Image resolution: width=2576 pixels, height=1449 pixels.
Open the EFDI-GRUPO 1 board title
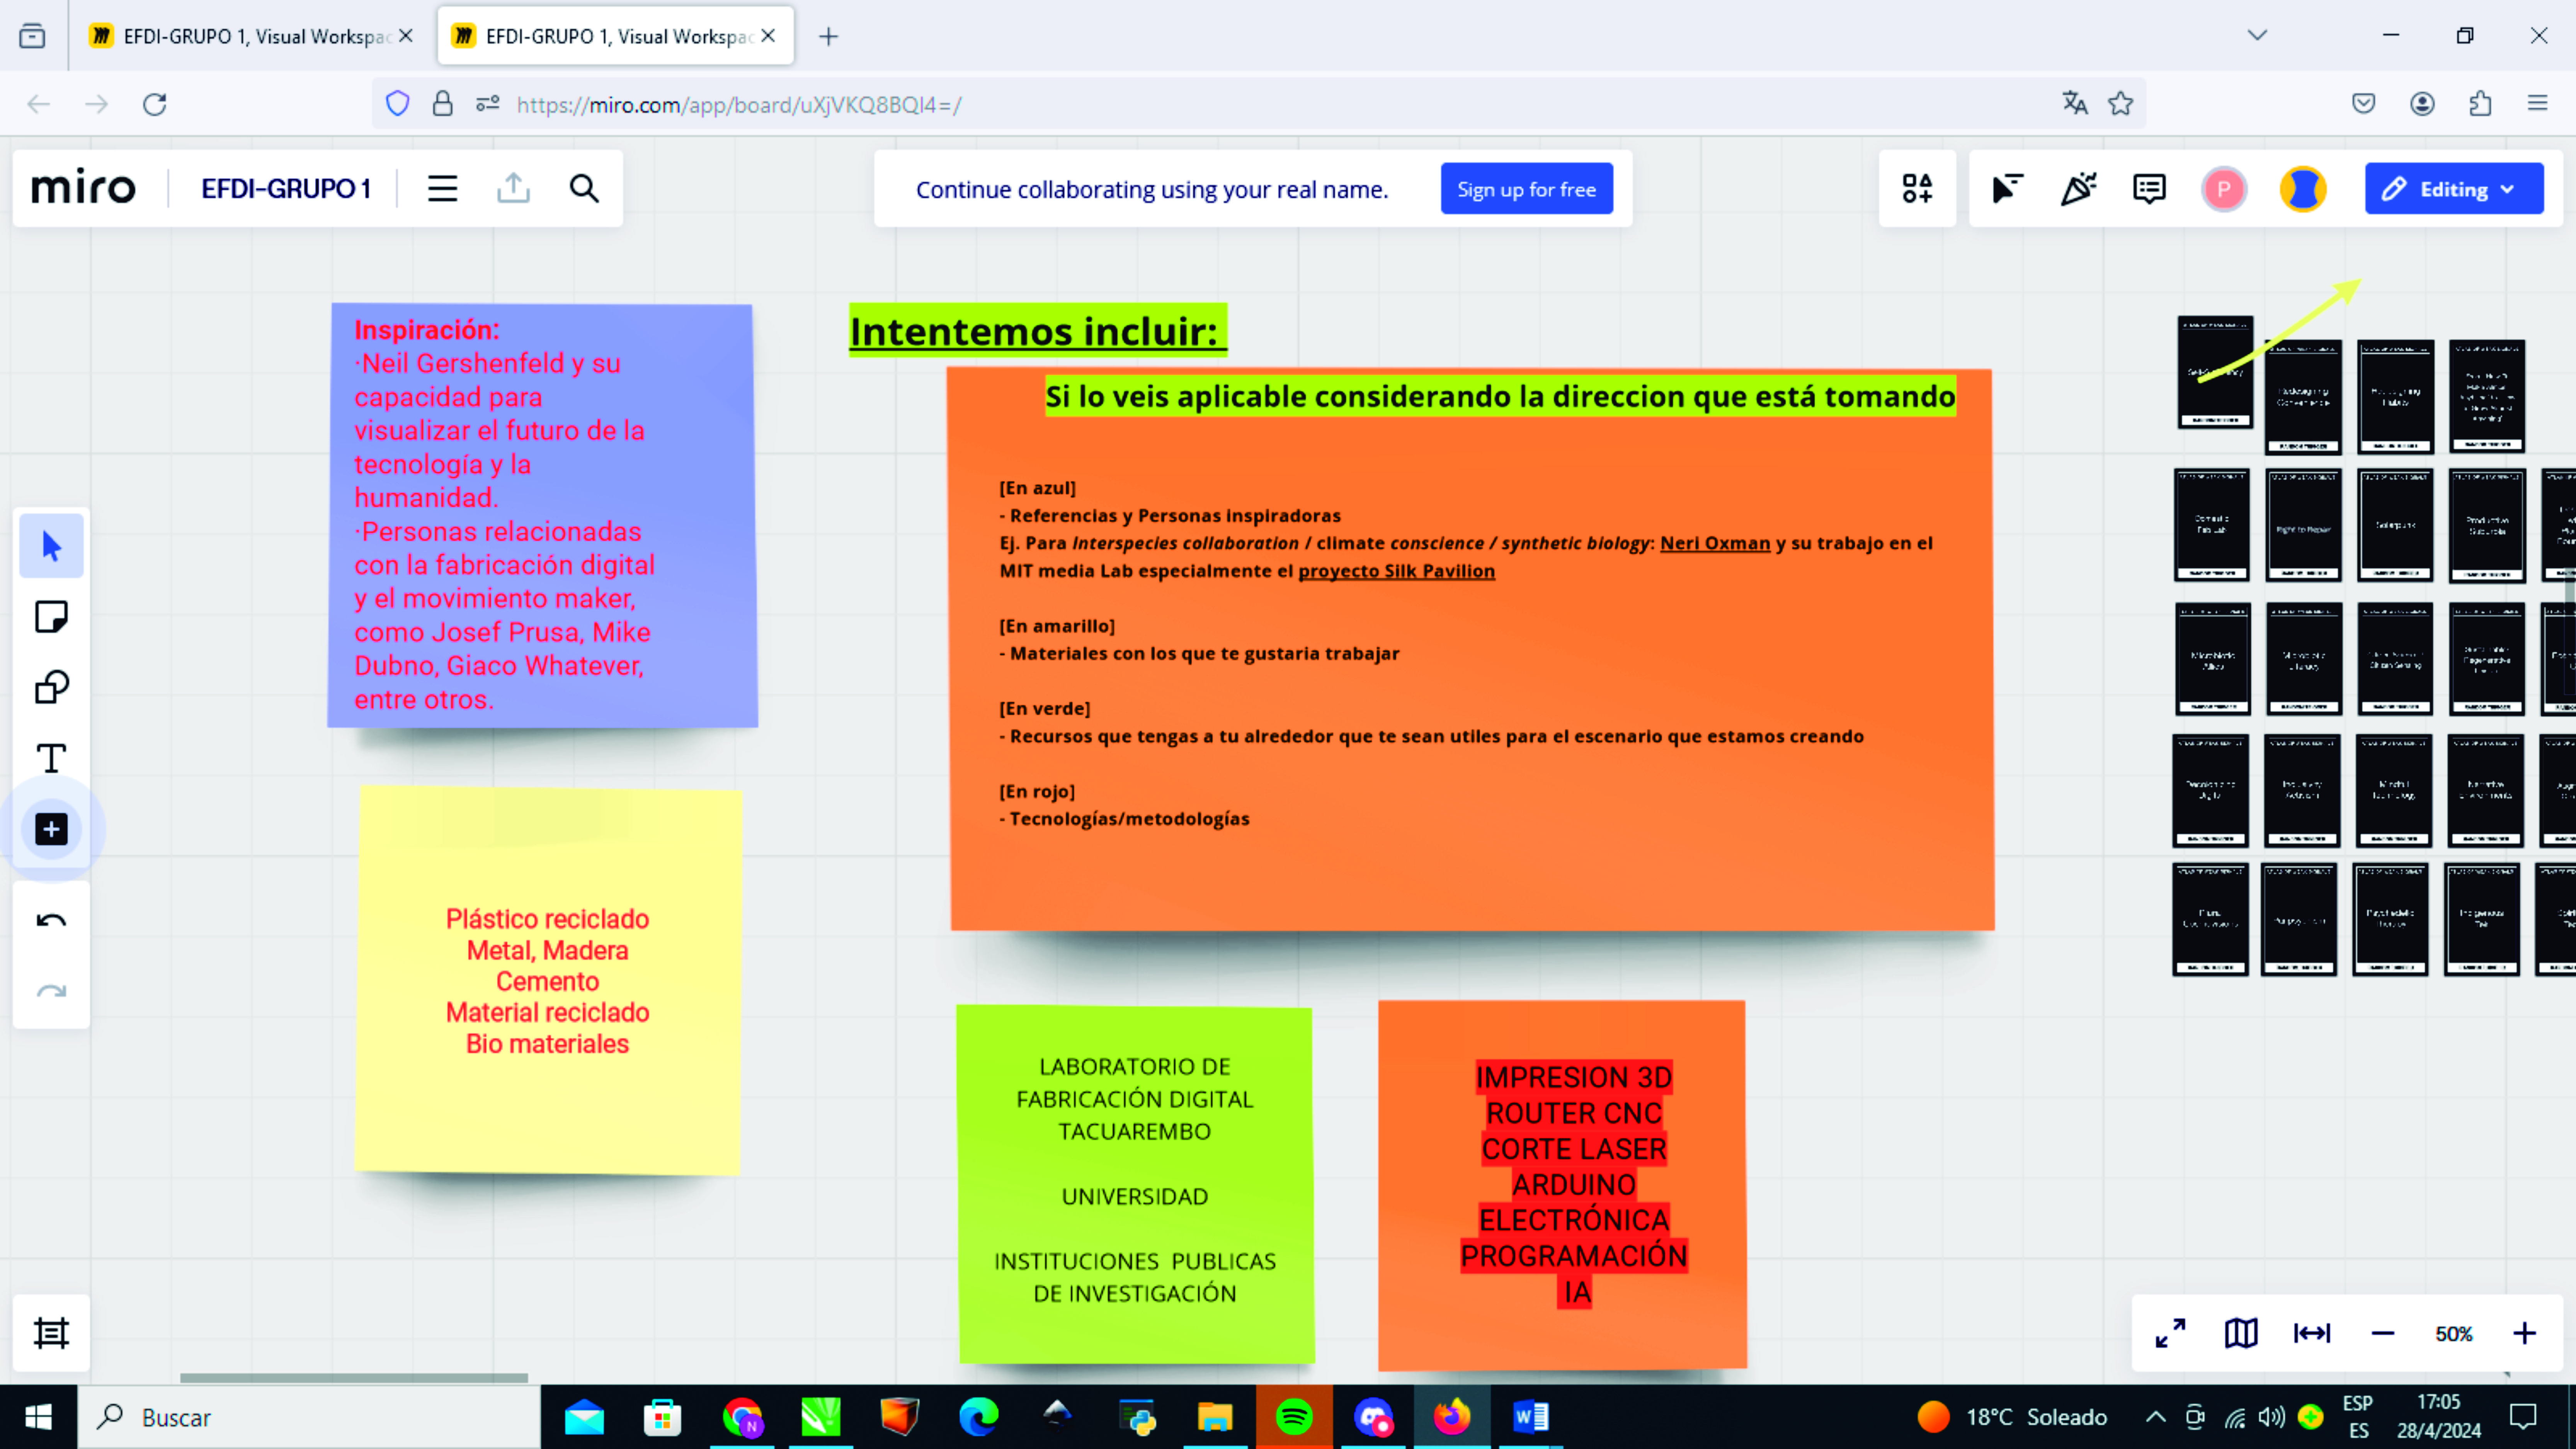[286, 189]
